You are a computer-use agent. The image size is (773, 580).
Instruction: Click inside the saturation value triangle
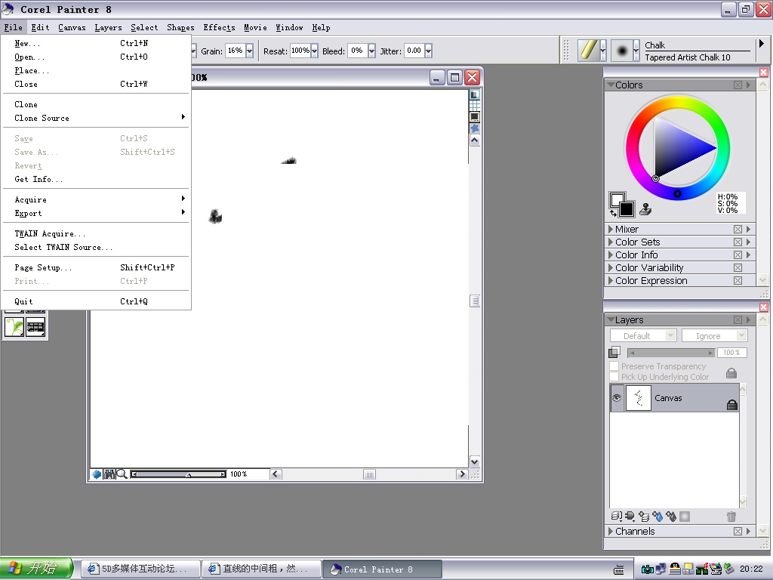click(x=676, y=148)
